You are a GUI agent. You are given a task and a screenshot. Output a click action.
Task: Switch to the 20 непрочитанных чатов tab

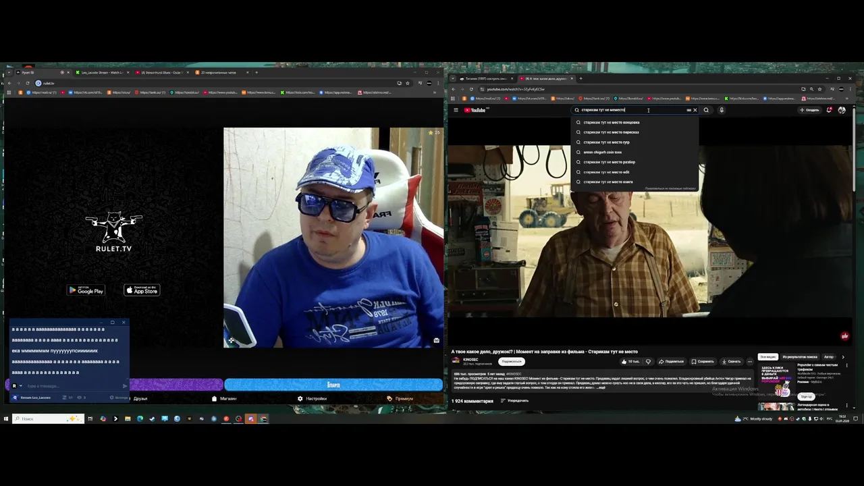point(221,72)
